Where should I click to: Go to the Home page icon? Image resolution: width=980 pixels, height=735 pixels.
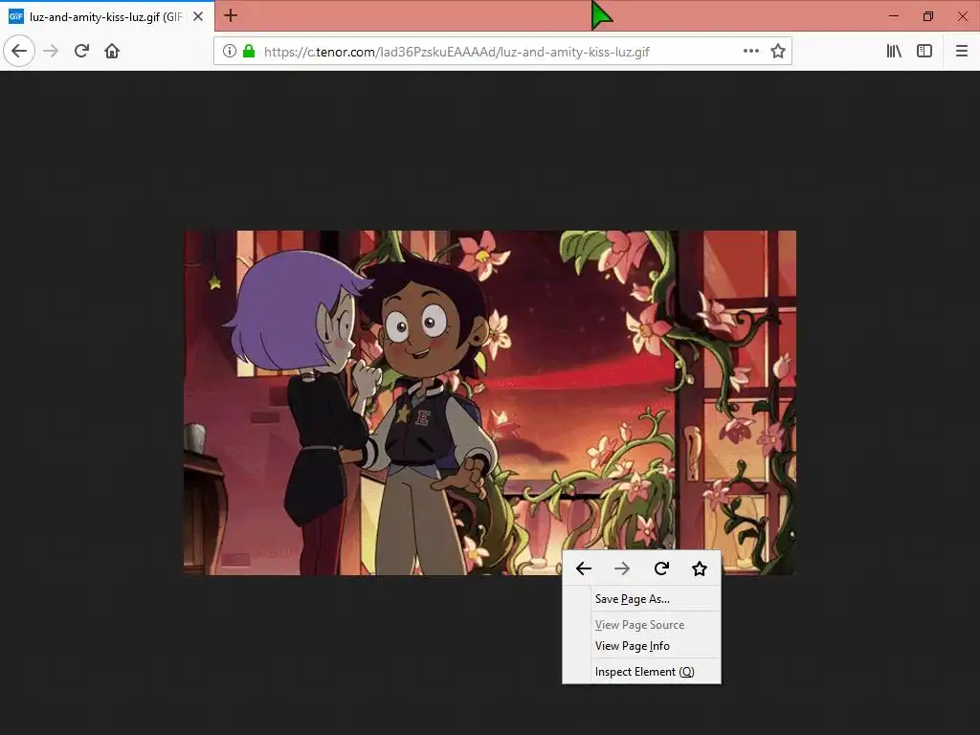(x=112, y=51)
